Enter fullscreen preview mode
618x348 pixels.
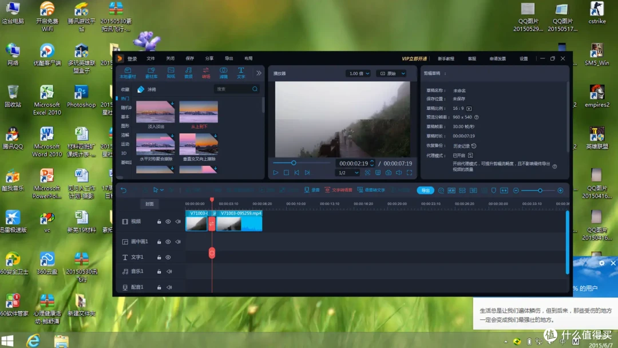point(410,173)
